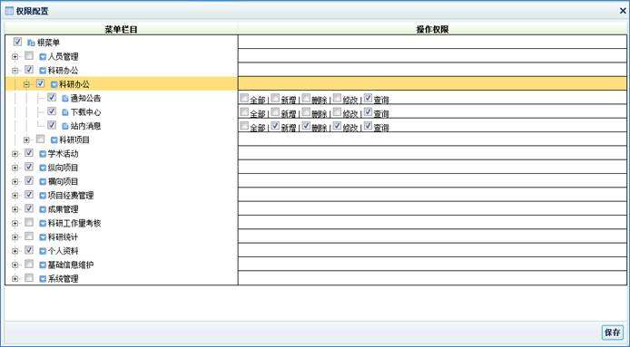Click the 权限配置 window title icon
The image size is (630, 347).
click(x=9, y=11)
